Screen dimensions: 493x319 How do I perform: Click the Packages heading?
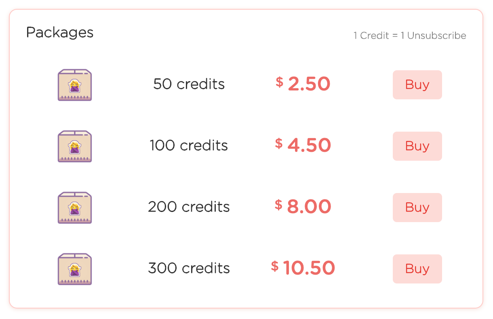pyautogui.click(x=60, y=33)
